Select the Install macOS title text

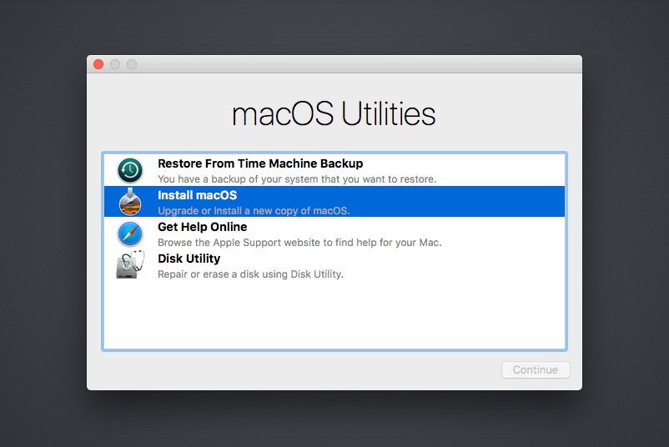point(197,195)
